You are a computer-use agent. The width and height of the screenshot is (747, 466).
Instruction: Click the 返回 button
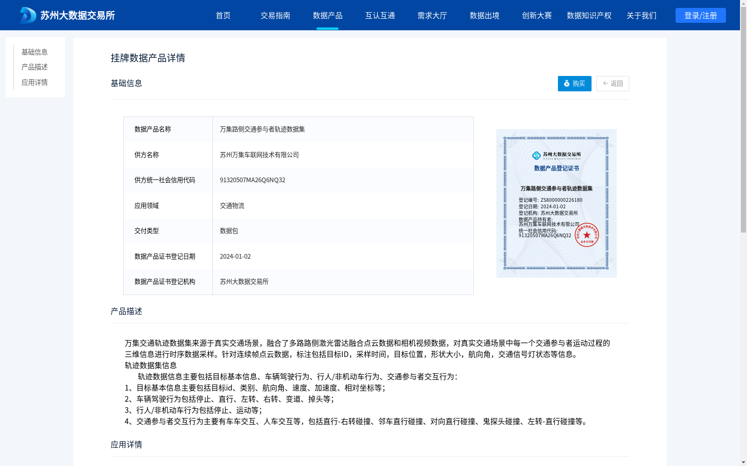click(613, 83)
